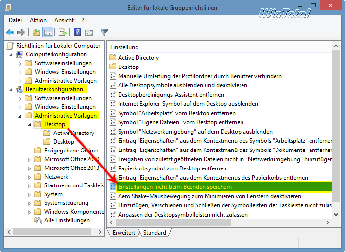This screenshot has width=345, height=252.
Task: Open the Datei menu
Action: 15,20
